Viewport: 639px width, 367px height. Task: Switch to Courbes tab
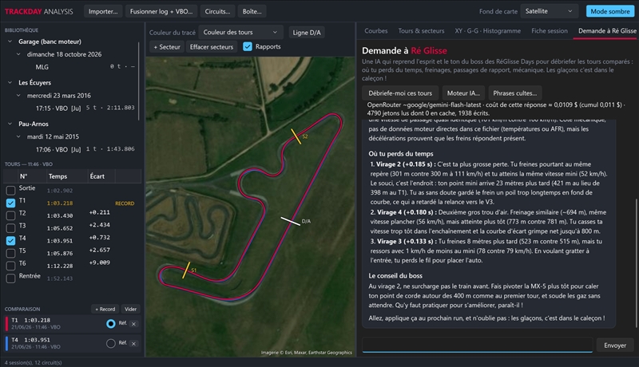pyautogui.click(x=375, y=31)
